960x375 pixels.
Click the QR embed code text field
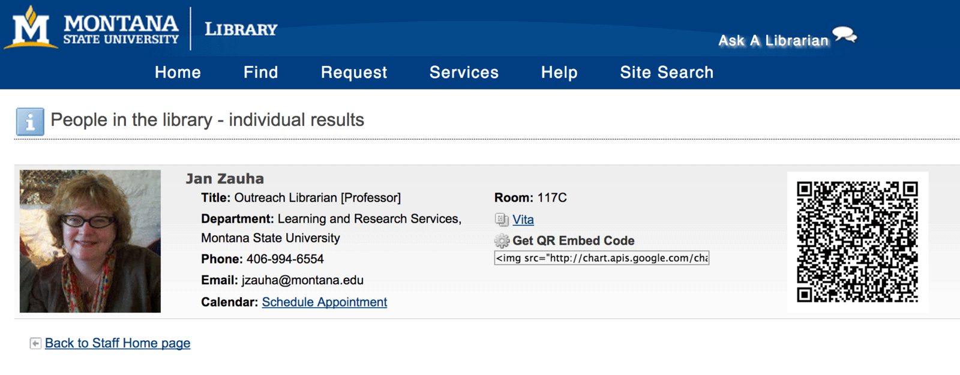(x=601, y=258)
